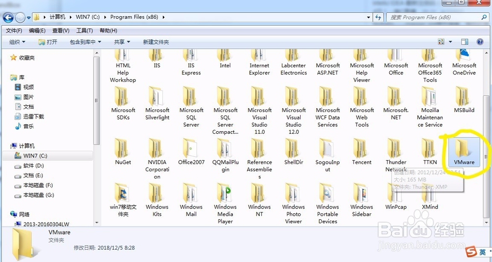
Task: Open the NuGet folder
Action: [x=123, y=152]
